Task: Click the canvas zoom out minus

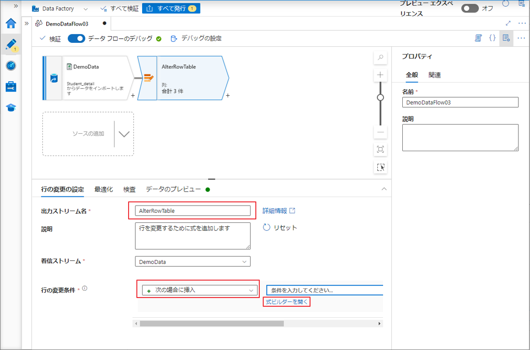Action: coord(381,132)
